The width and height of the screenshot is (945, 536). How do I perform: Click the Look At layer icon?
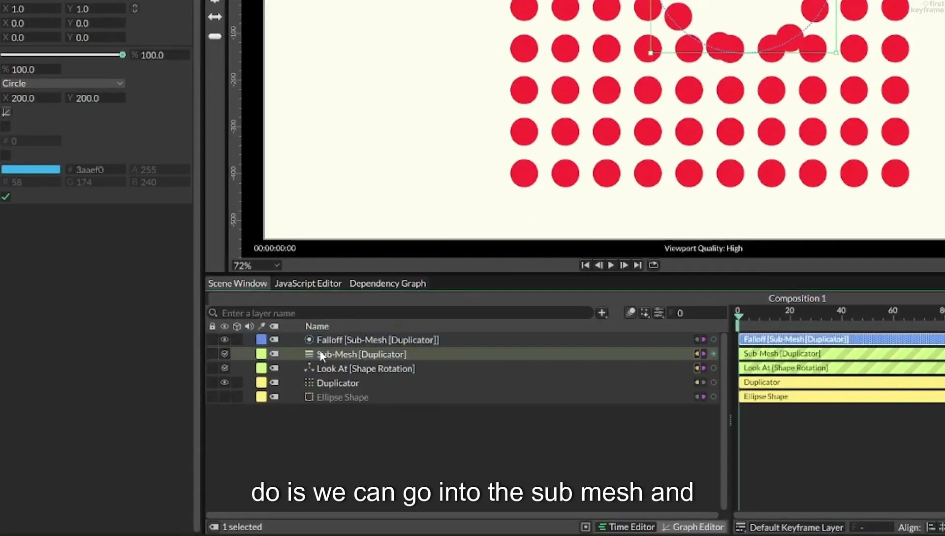(309, 368)
